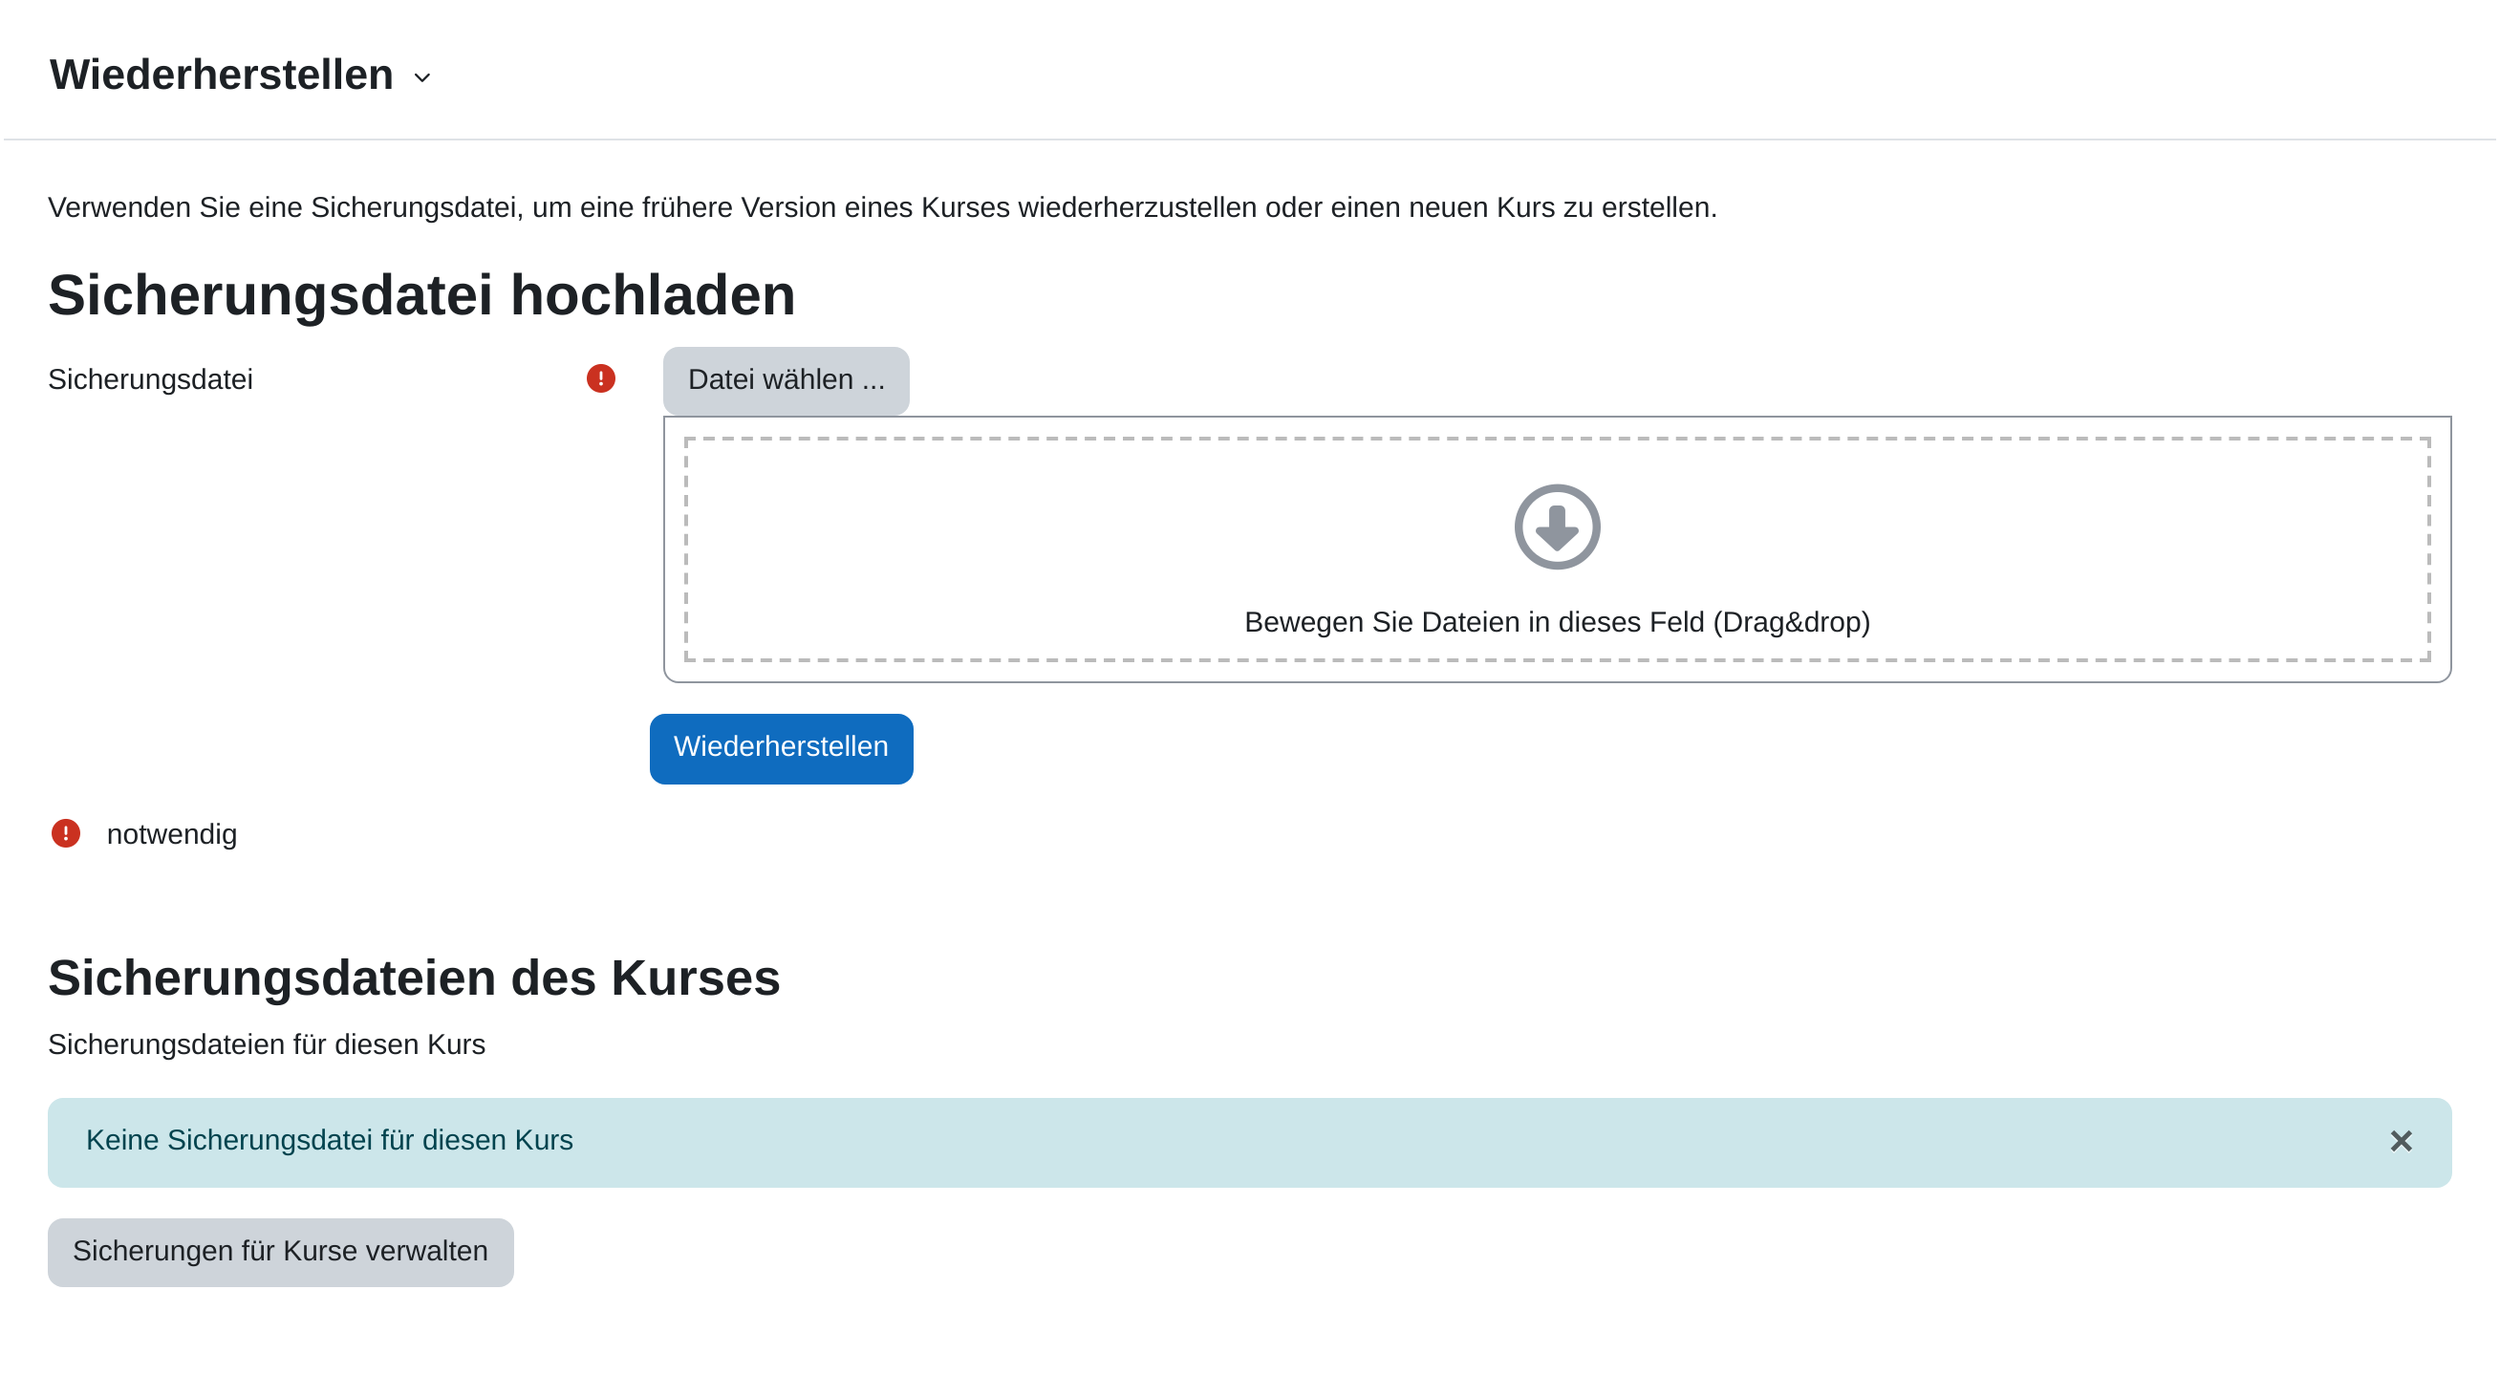Click the Sicherungsdatei field label
2500x1376 pixels.
click(150, 379)
